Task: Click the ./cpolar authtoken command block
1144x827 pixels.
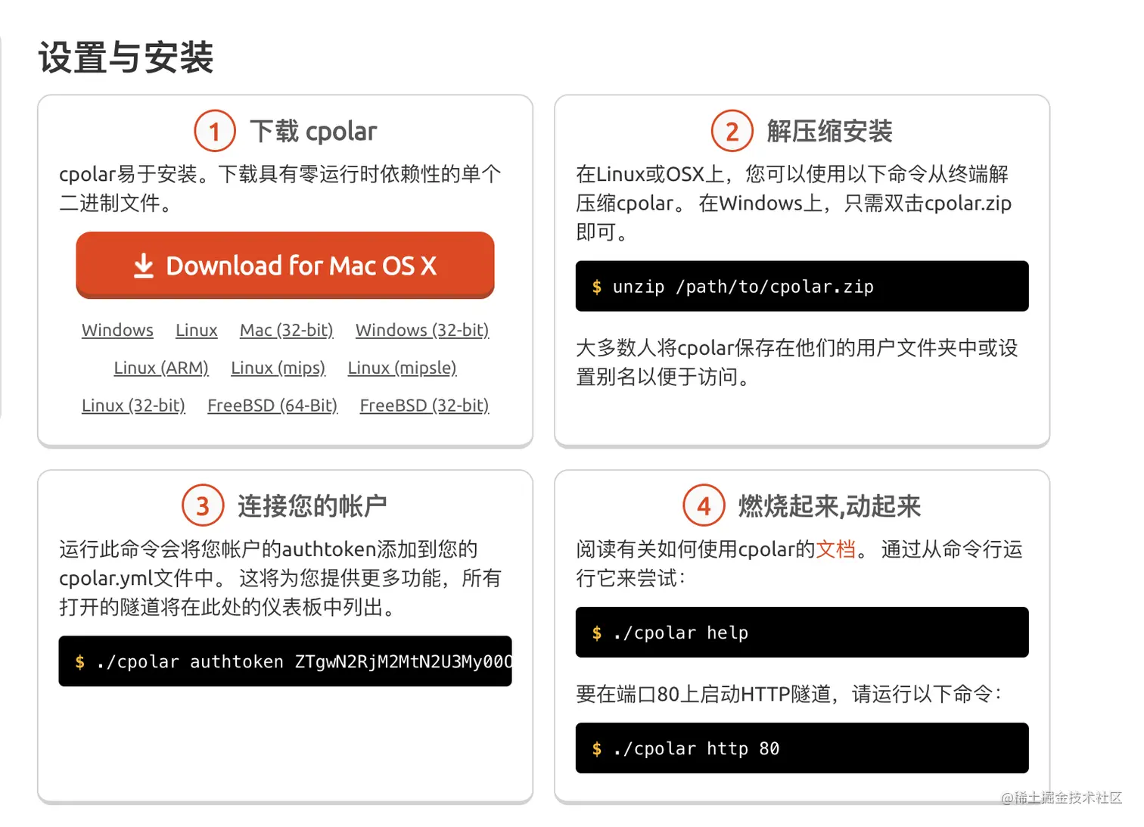Action: tap(285, 661)
